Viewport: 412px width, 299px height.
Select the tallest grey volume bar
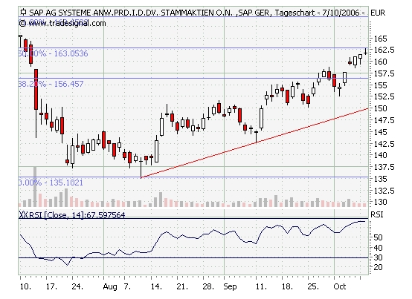[35, 186]
